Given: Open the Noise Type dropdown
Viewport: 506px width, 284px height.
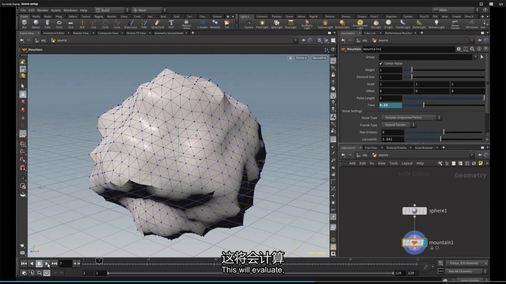Looking at the screenshot, I should pos(411,117).
